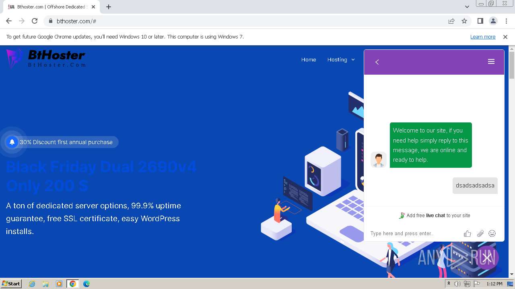Show hidden system tray icons
This screenshot has width=515, height=289.
click(x=449, y=284)
